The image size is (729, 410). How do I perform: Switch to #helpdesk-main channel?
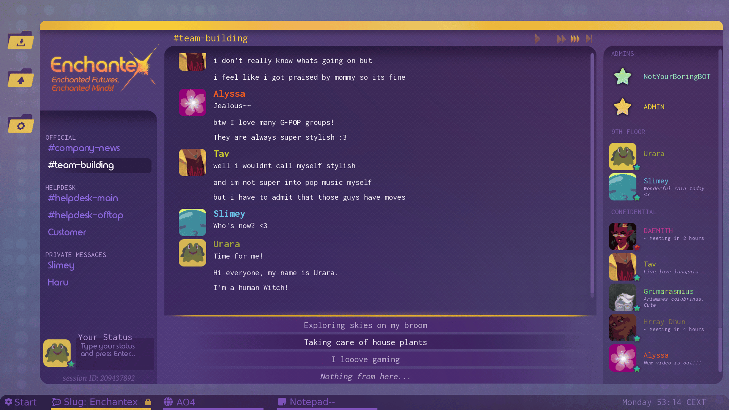(83, 198)
